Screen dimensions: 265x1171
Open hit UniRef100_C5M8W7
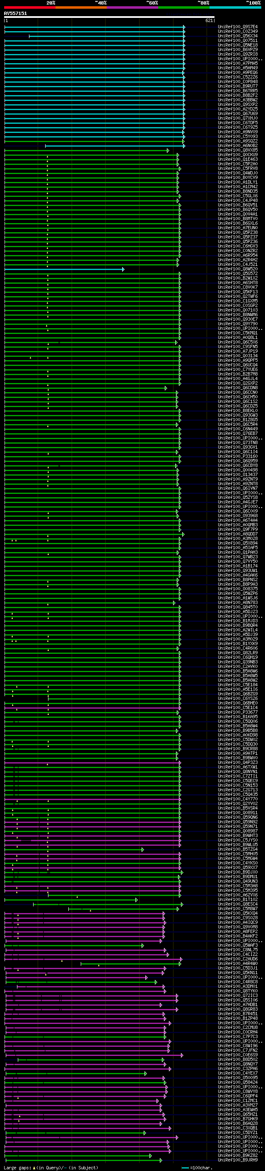(x=238, y=909)
